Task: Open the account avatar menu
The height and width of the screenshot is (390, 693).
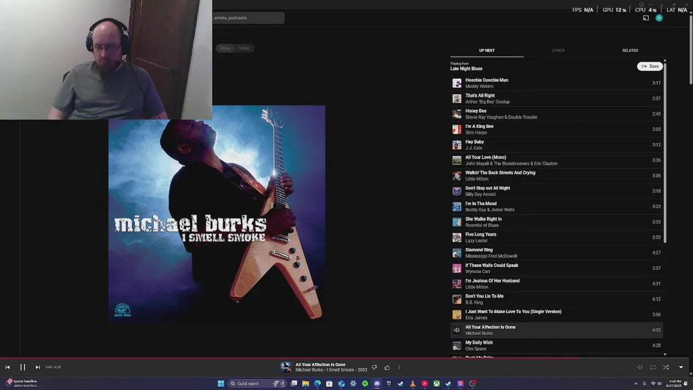Action: pyautogui.click(x=659, y=18)
